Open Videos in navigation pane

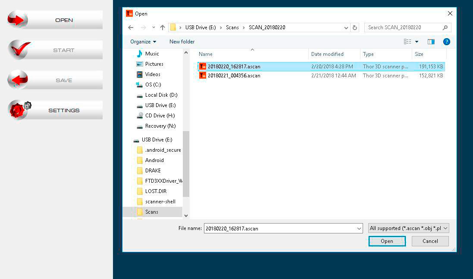click(153, 74)
